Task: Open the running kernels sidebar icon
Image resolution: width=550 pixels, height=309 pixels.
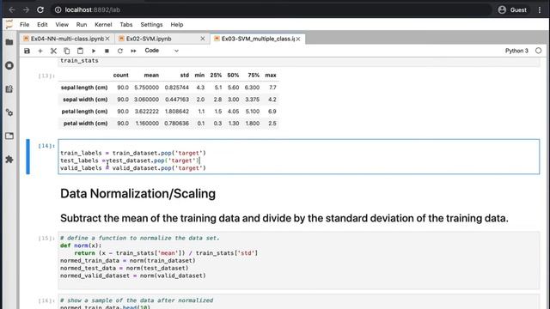Action: click(9, 65)
